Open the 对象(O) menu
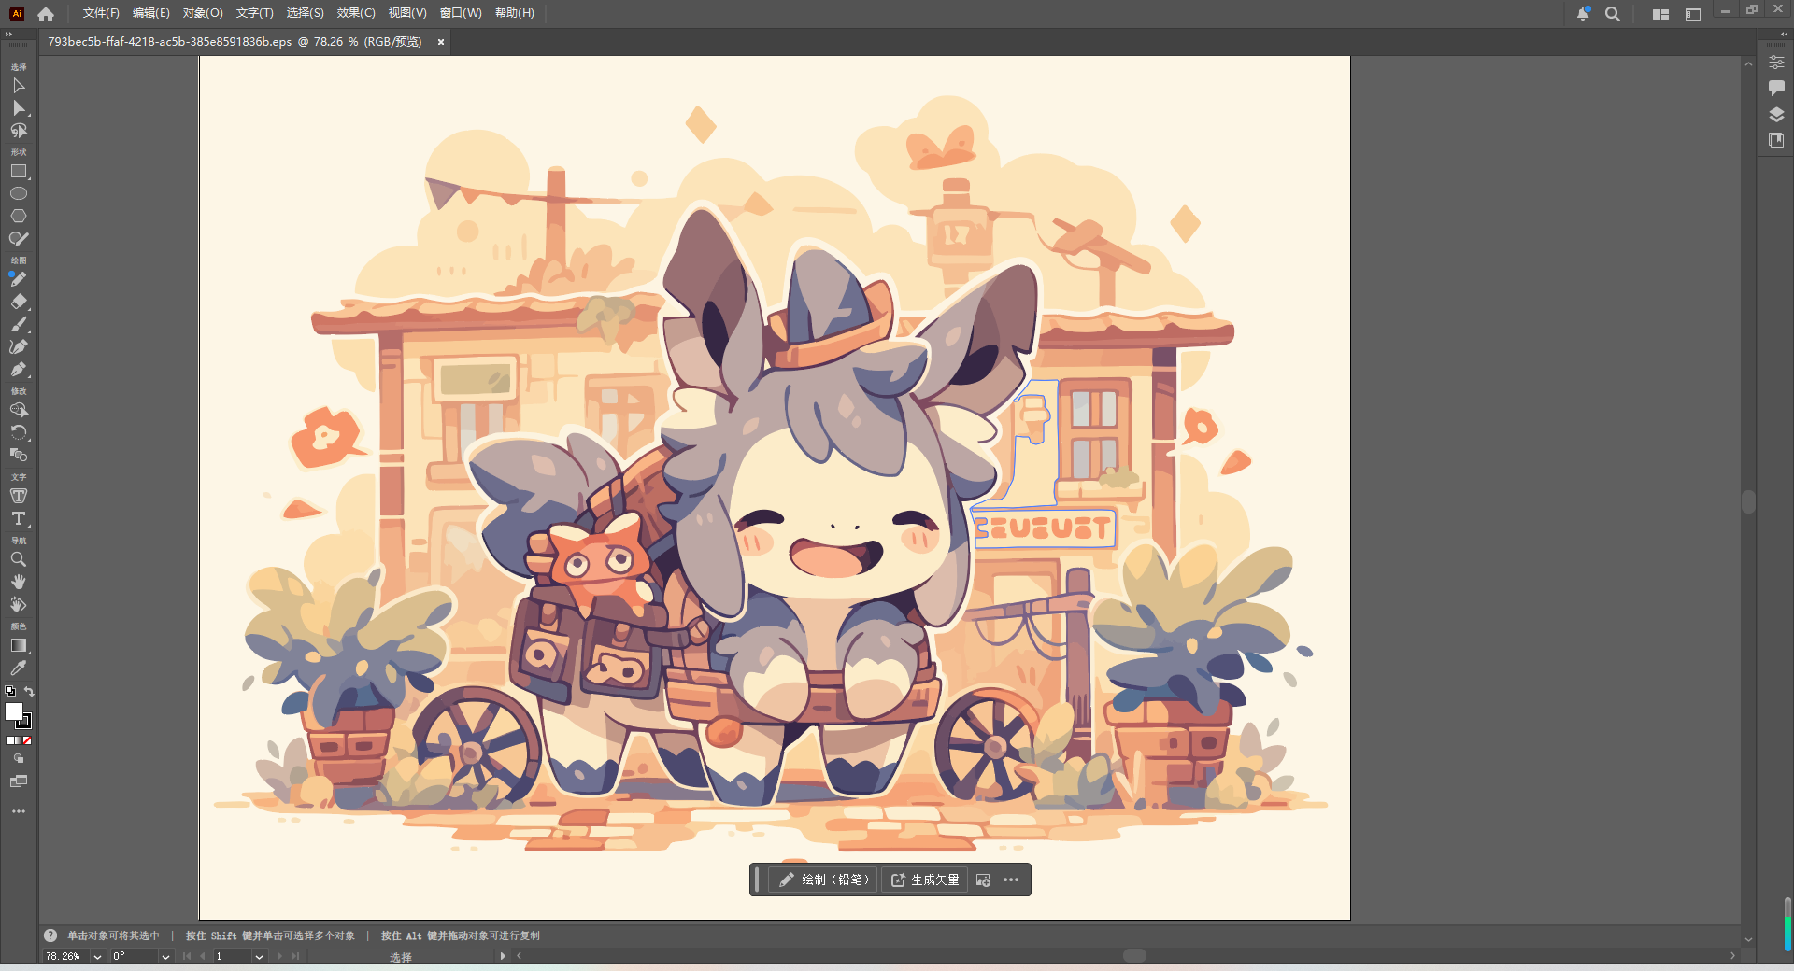 click(203, 13)
